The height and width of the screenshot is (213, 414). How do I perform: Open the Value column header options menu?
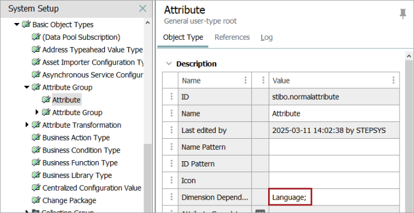pos(393,80)
